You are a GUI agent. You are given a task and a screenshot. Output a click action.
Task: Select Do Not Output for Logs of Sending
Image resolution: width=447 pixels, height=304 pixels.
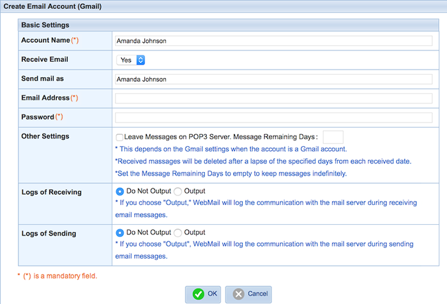(x=119, y=232)
